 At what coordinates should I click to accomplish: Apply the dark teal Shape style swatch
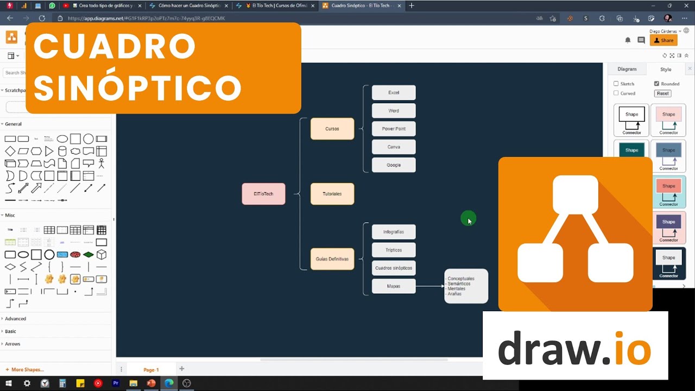tap(631, 150)
